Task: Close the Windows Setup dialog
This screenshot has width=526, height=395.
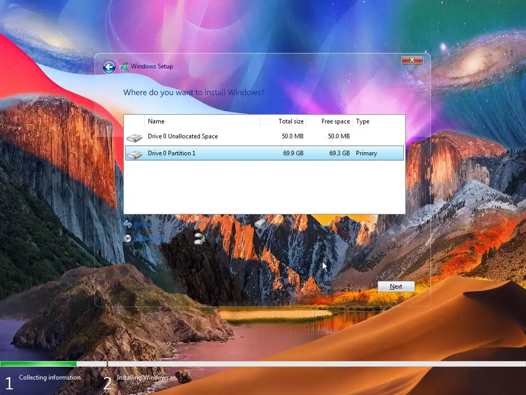Action: pos(412,60)
